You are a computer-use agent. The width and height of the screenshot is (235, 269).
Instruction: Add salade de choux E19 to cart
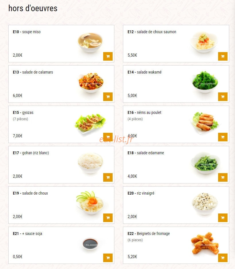pos(108,218)
